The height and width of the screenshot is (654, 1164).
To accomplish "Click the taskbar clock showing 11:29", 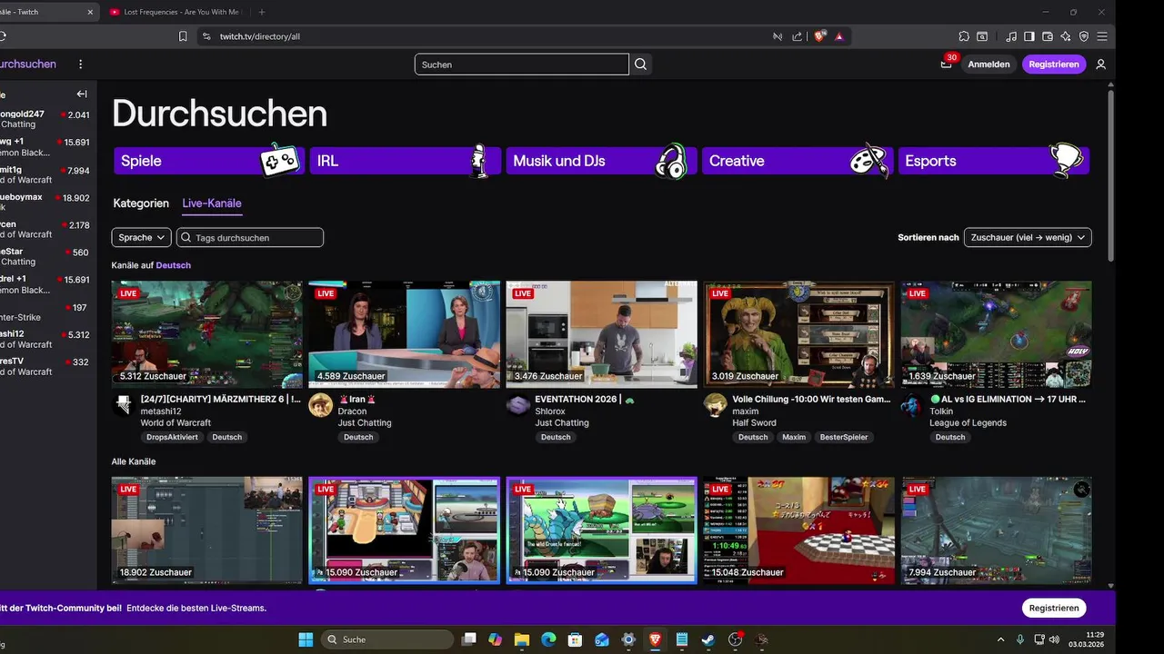I will (x=1088, y=639).
